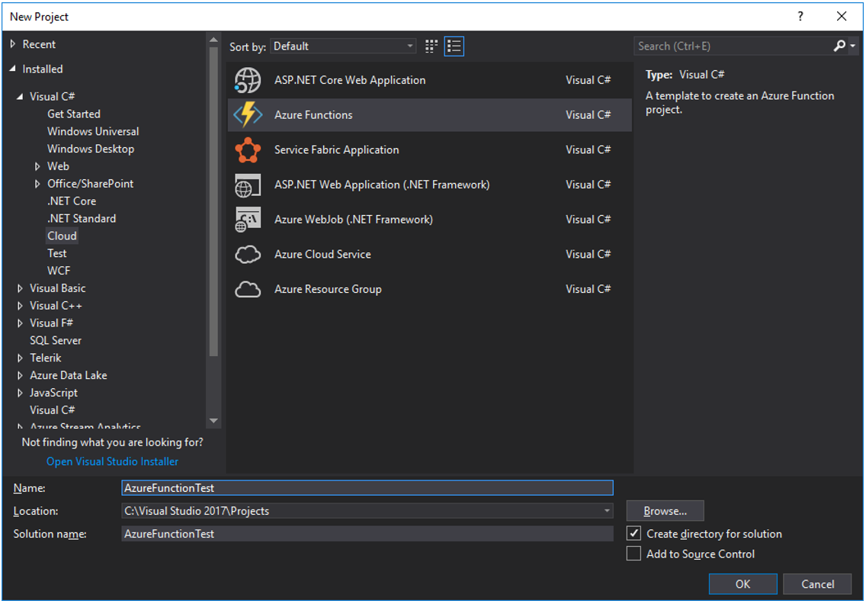The height and width of the screenshot is (604, 866).
Task: Click inside the Name input field
Action: coord(366,487)
